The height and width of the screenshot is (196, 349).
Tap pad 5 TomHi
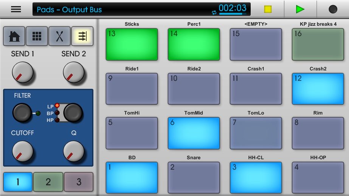(132, 133)
